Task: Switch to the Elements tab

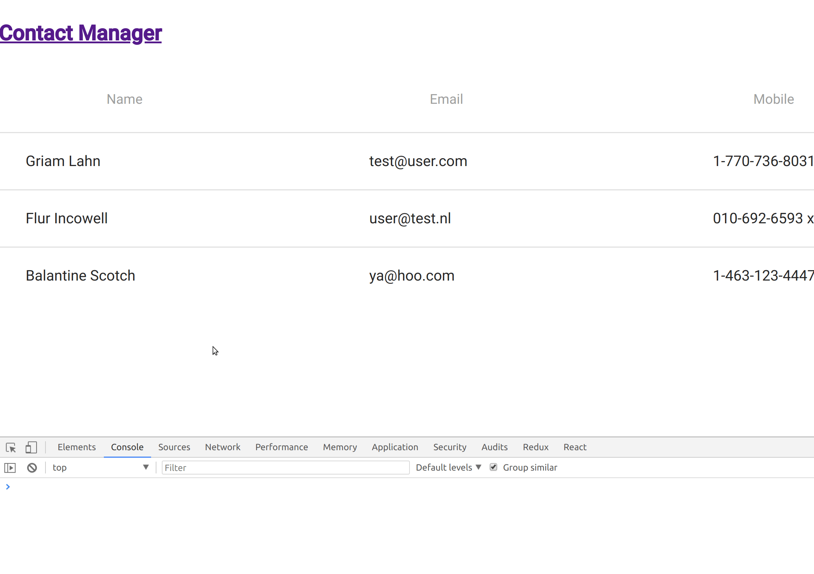Action: 77,447
